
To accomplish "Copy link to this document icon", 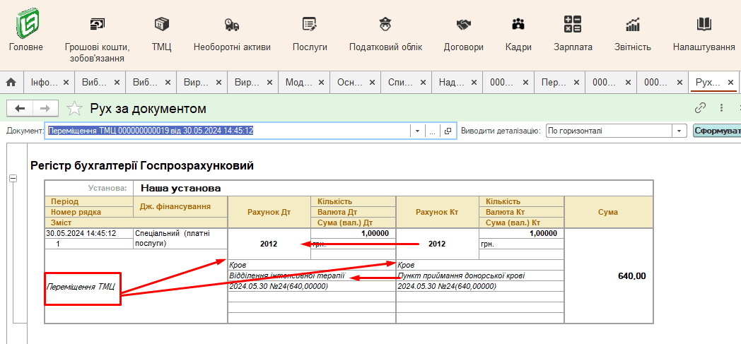I will [x=701, y=108].
